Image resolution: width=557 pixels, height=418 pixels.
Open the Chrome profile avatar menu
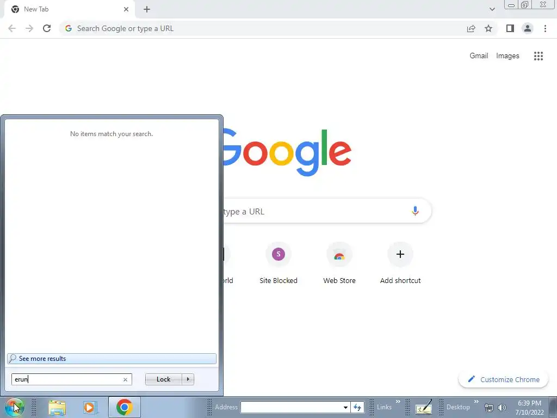click(528, 28)
